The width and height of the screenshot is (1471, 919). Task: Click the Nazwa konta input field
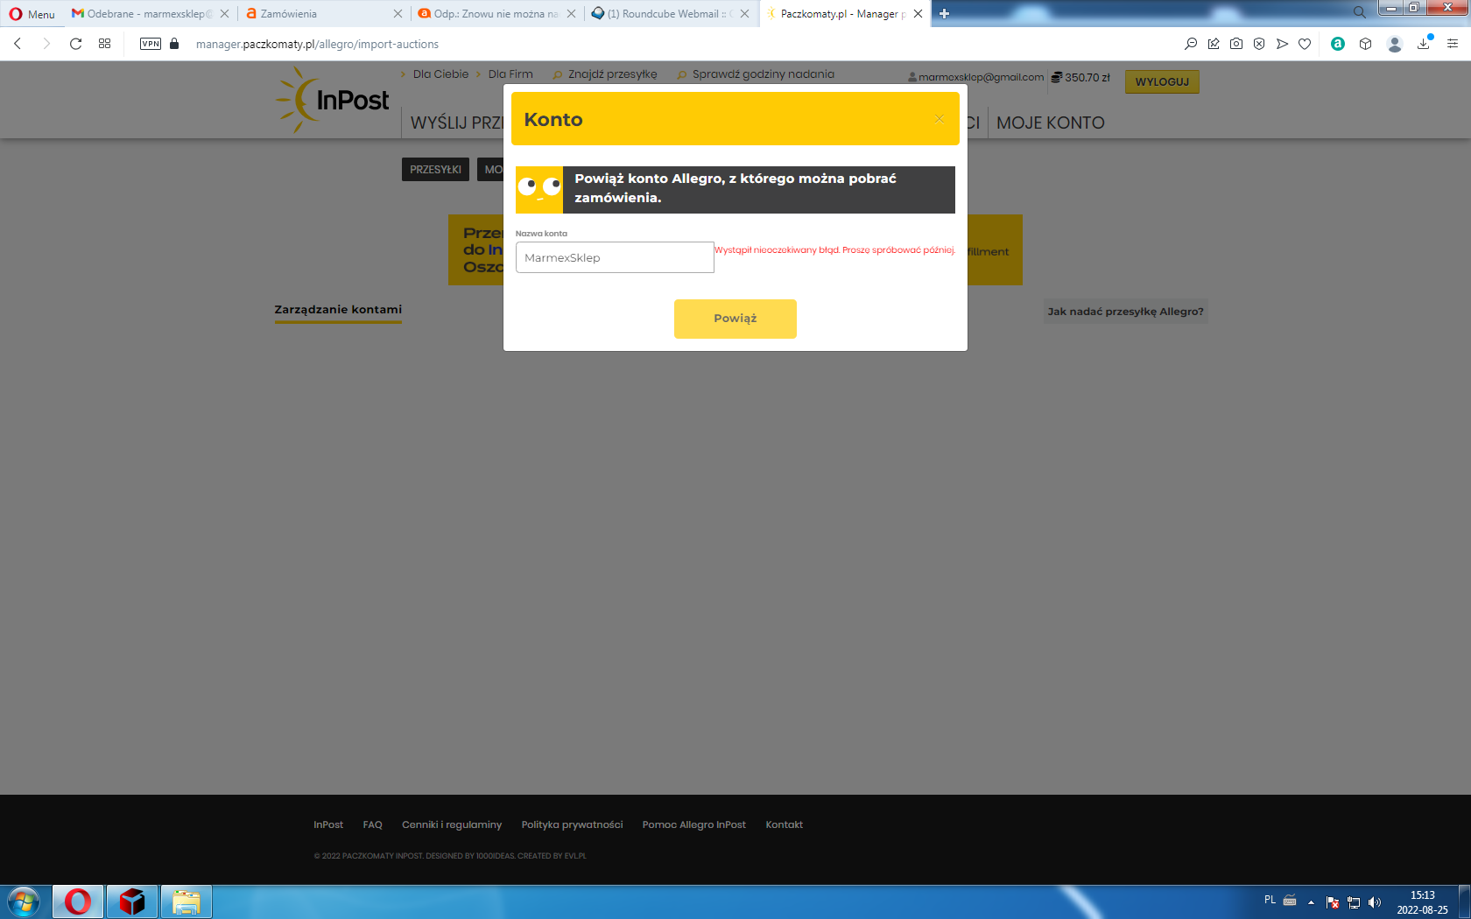(615, 257)
